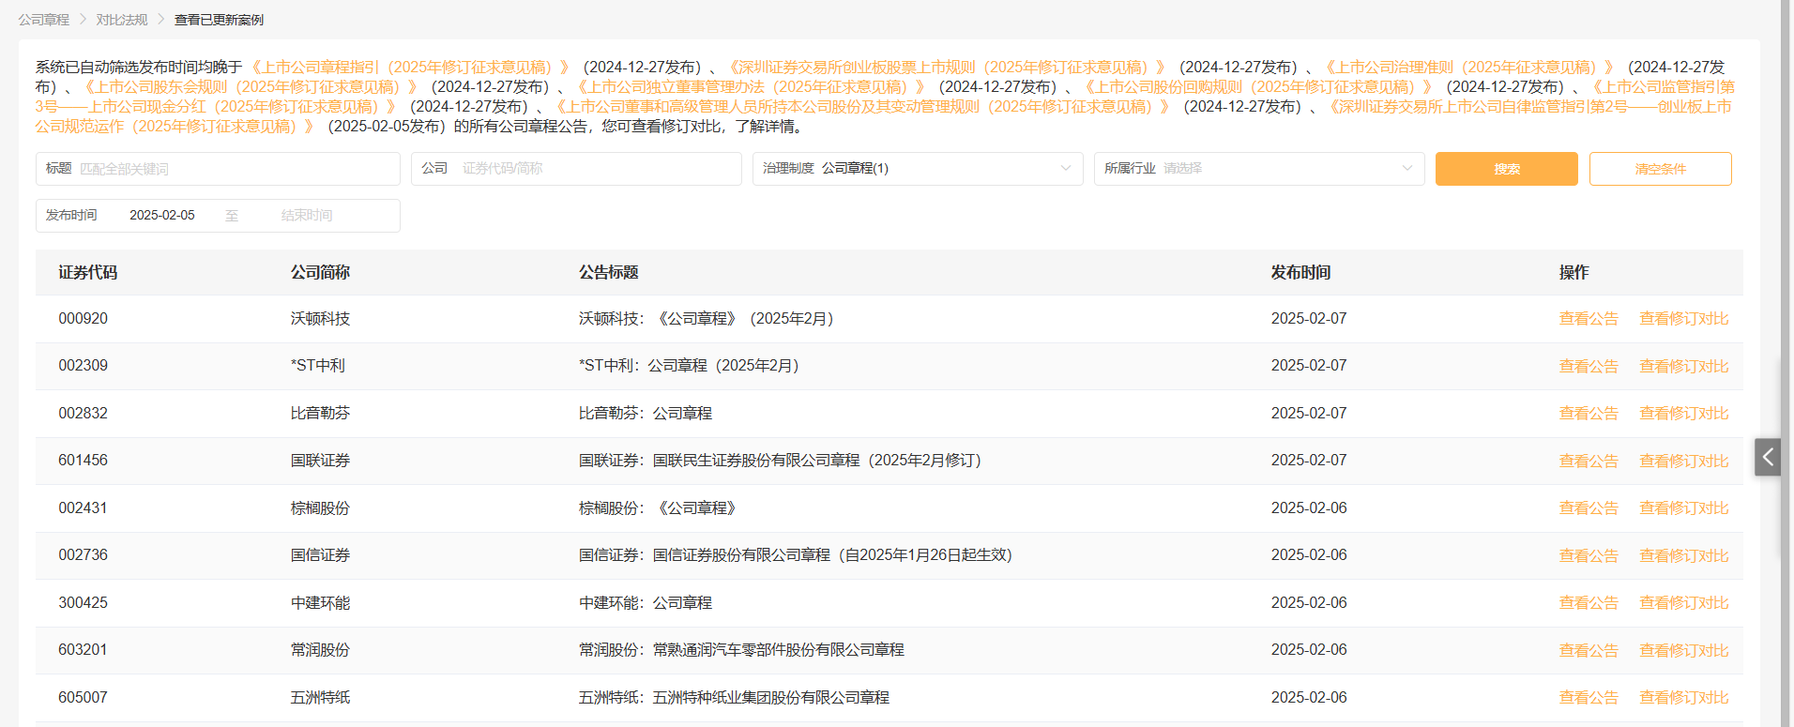Click company name 比音勒芬

click(320, 414)
